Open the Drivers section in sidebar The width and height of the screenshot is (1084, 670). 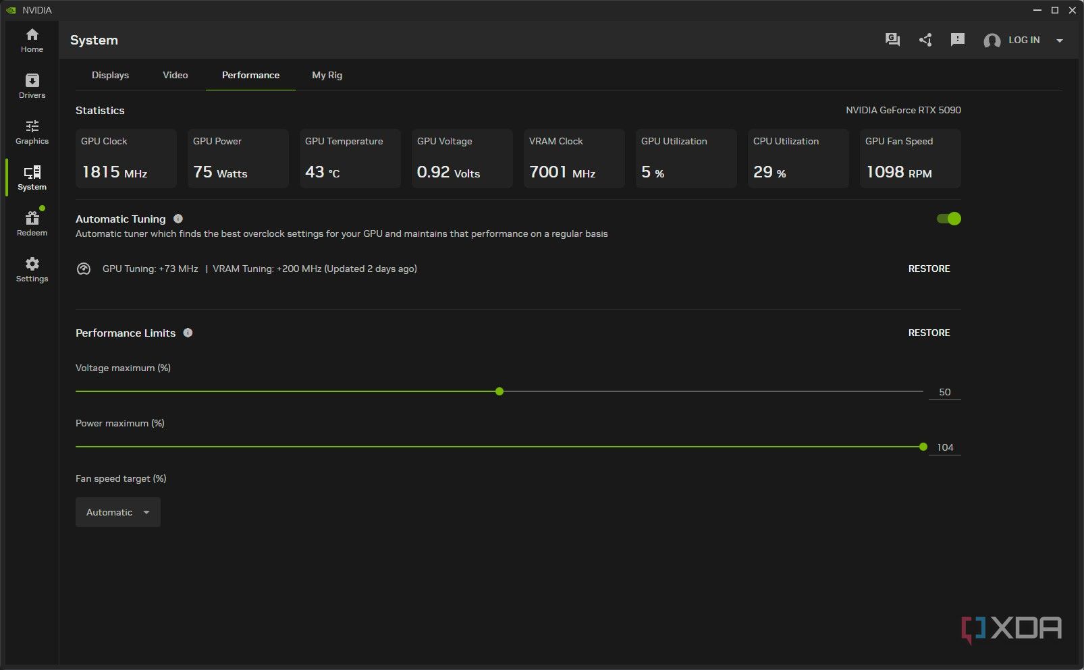[x=32, y=86]
